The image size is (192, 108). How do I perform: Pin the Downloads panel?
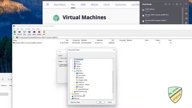(177, 4)
